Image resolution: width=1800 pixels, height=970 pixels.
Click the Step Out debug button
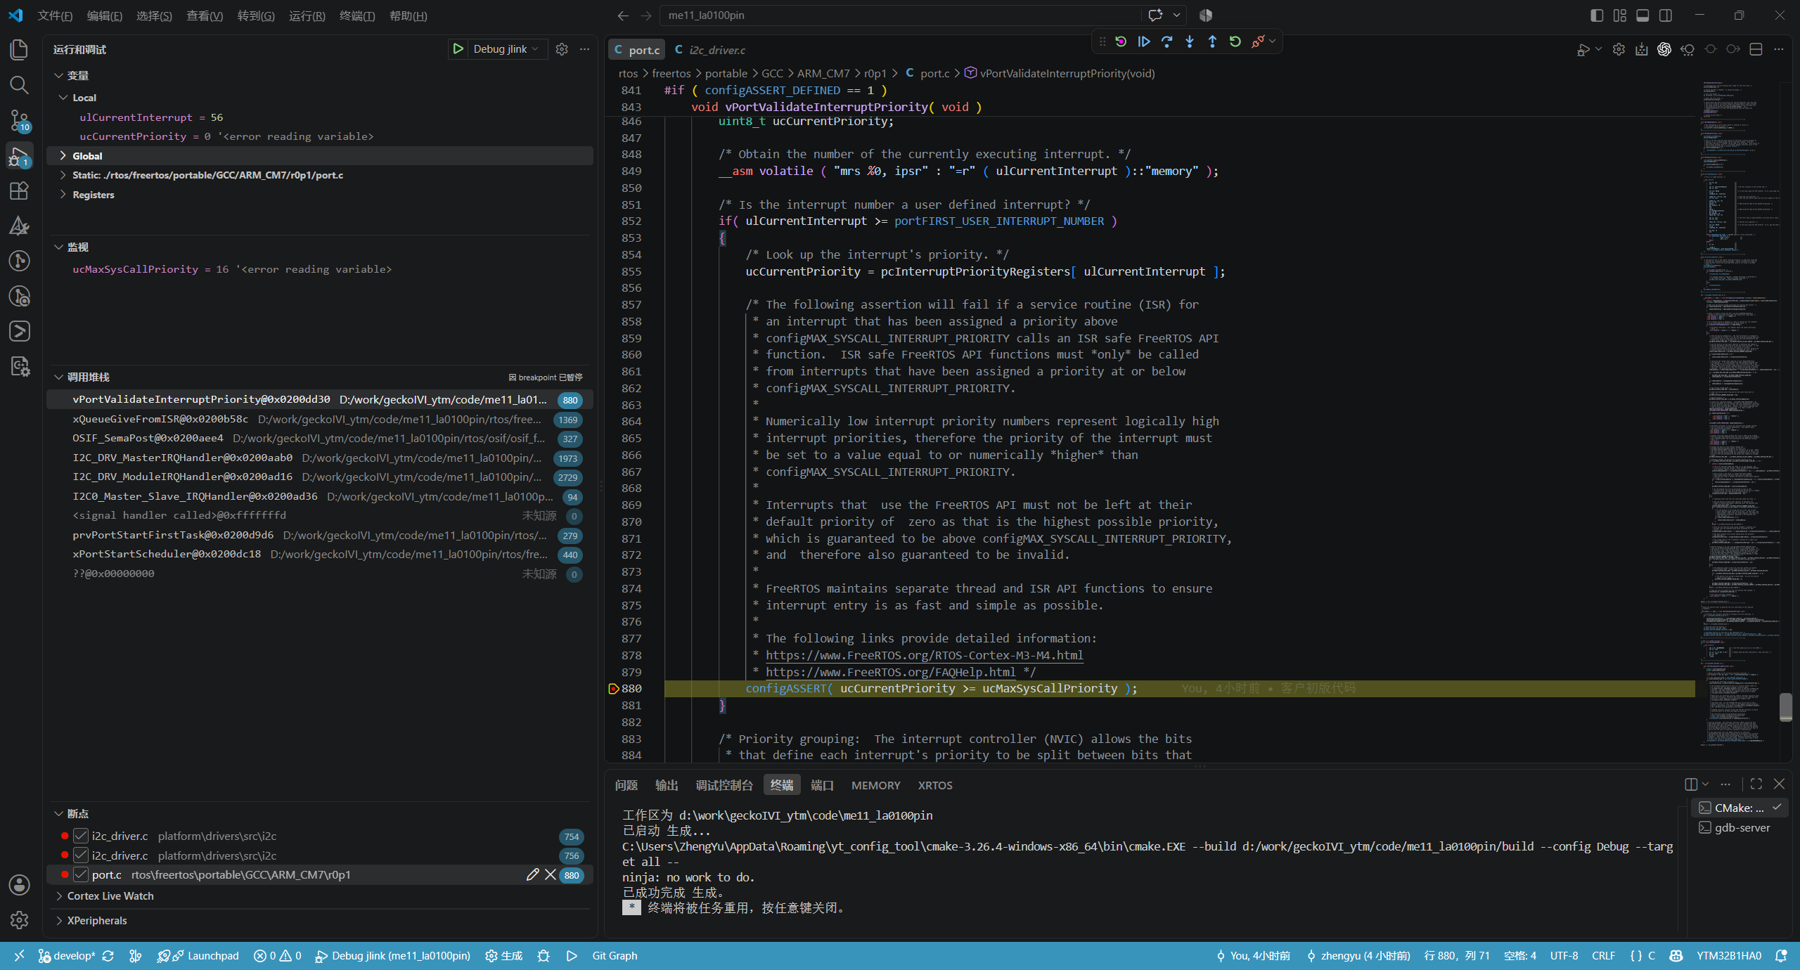coord(1212,41)
